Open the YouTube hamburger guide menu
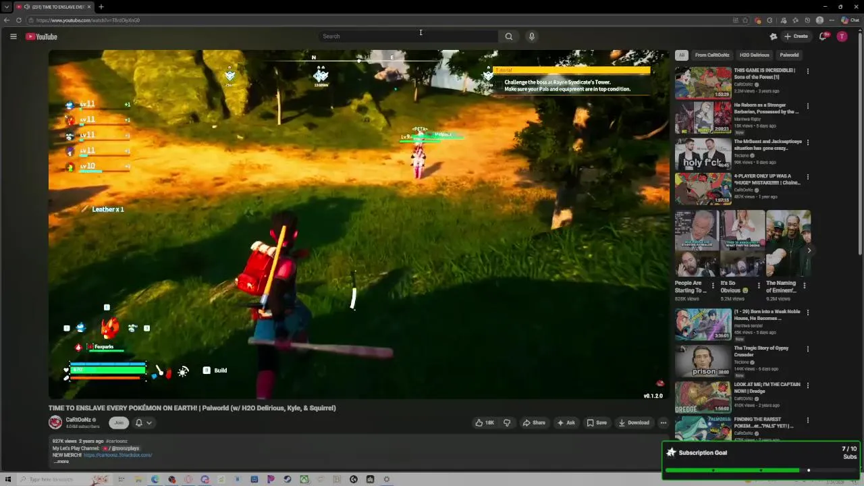Image resolution: width=864 pixels, height=486 pixels. tap(13, 36)
